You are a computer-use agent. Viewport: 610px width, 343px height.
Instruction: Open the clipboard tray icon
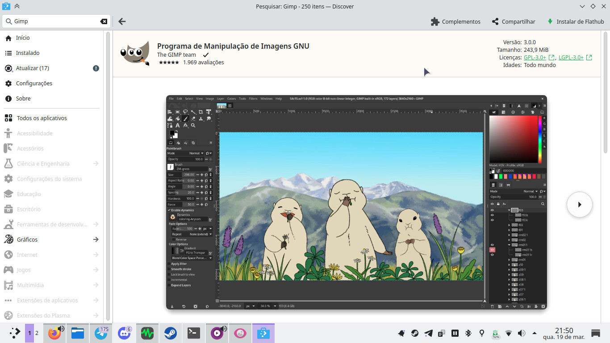pyautogui.click(x=442, y=333)
